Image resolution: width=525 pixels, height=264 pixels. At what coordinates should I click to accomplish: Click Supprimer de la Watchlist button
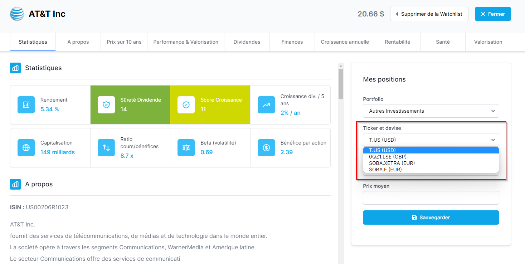click(x=429, y=14)
